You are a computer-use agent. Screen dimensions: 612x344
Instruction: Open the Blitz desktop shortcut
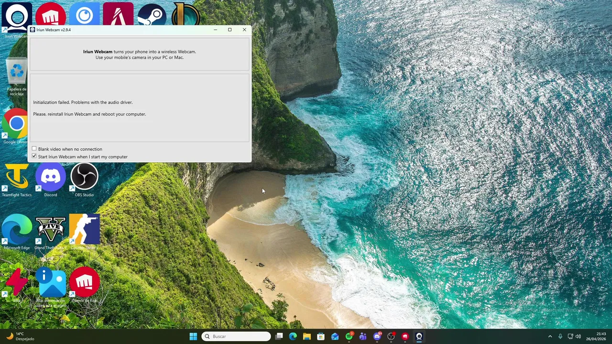[x=17, y=285]
